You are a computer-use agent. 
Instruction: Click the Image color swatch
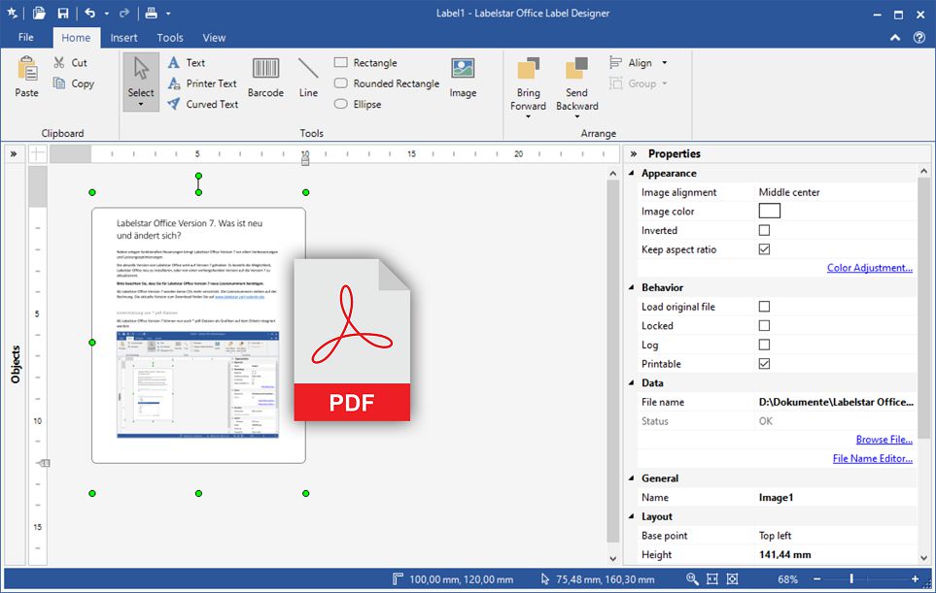[770, 211]
